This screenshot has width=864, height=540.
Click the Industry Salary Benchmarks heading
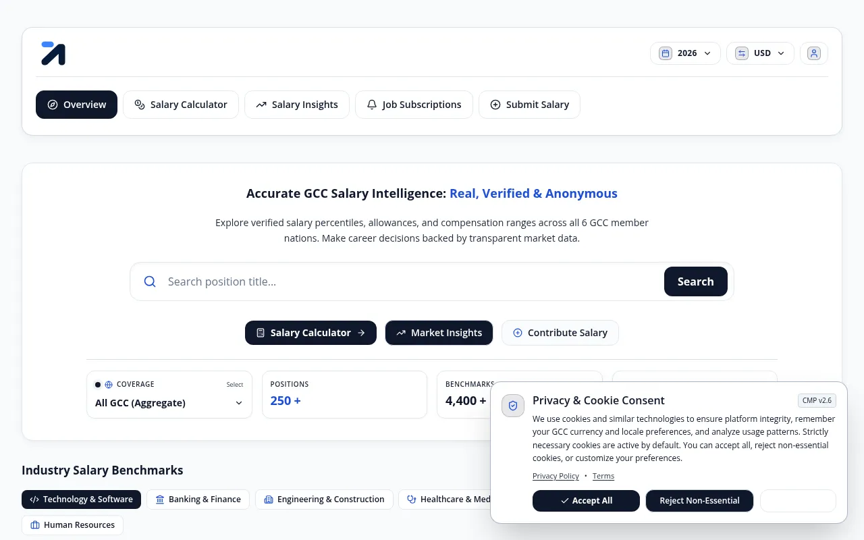point(103,470)
